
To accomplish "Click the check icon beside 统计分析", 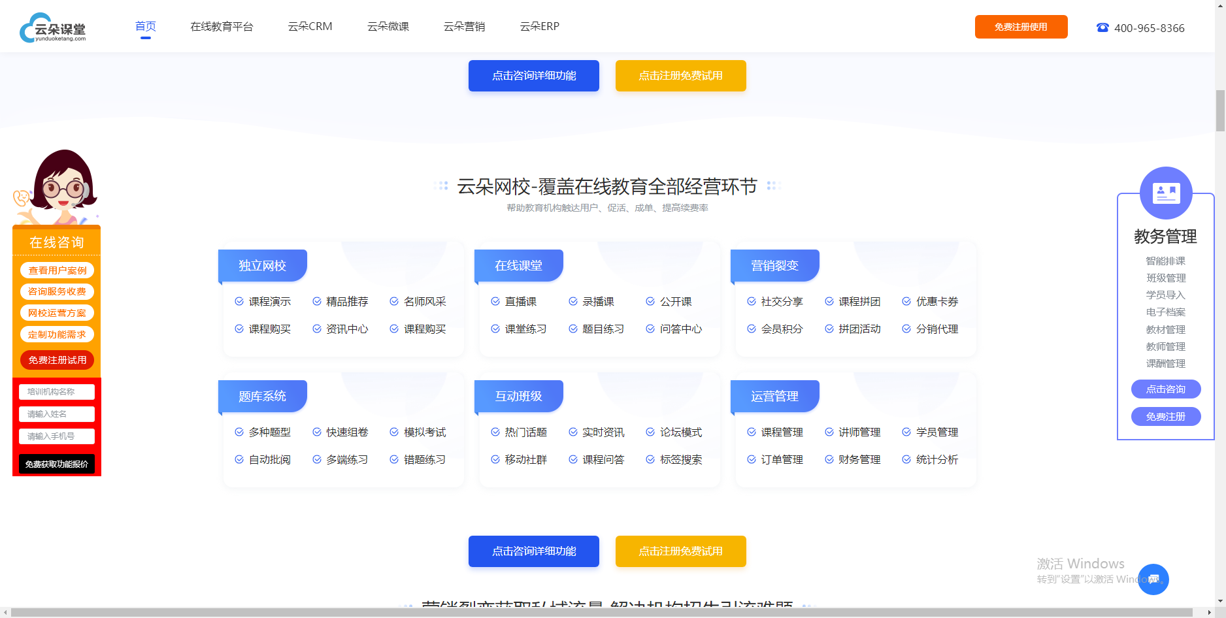I will coord(906,459).
